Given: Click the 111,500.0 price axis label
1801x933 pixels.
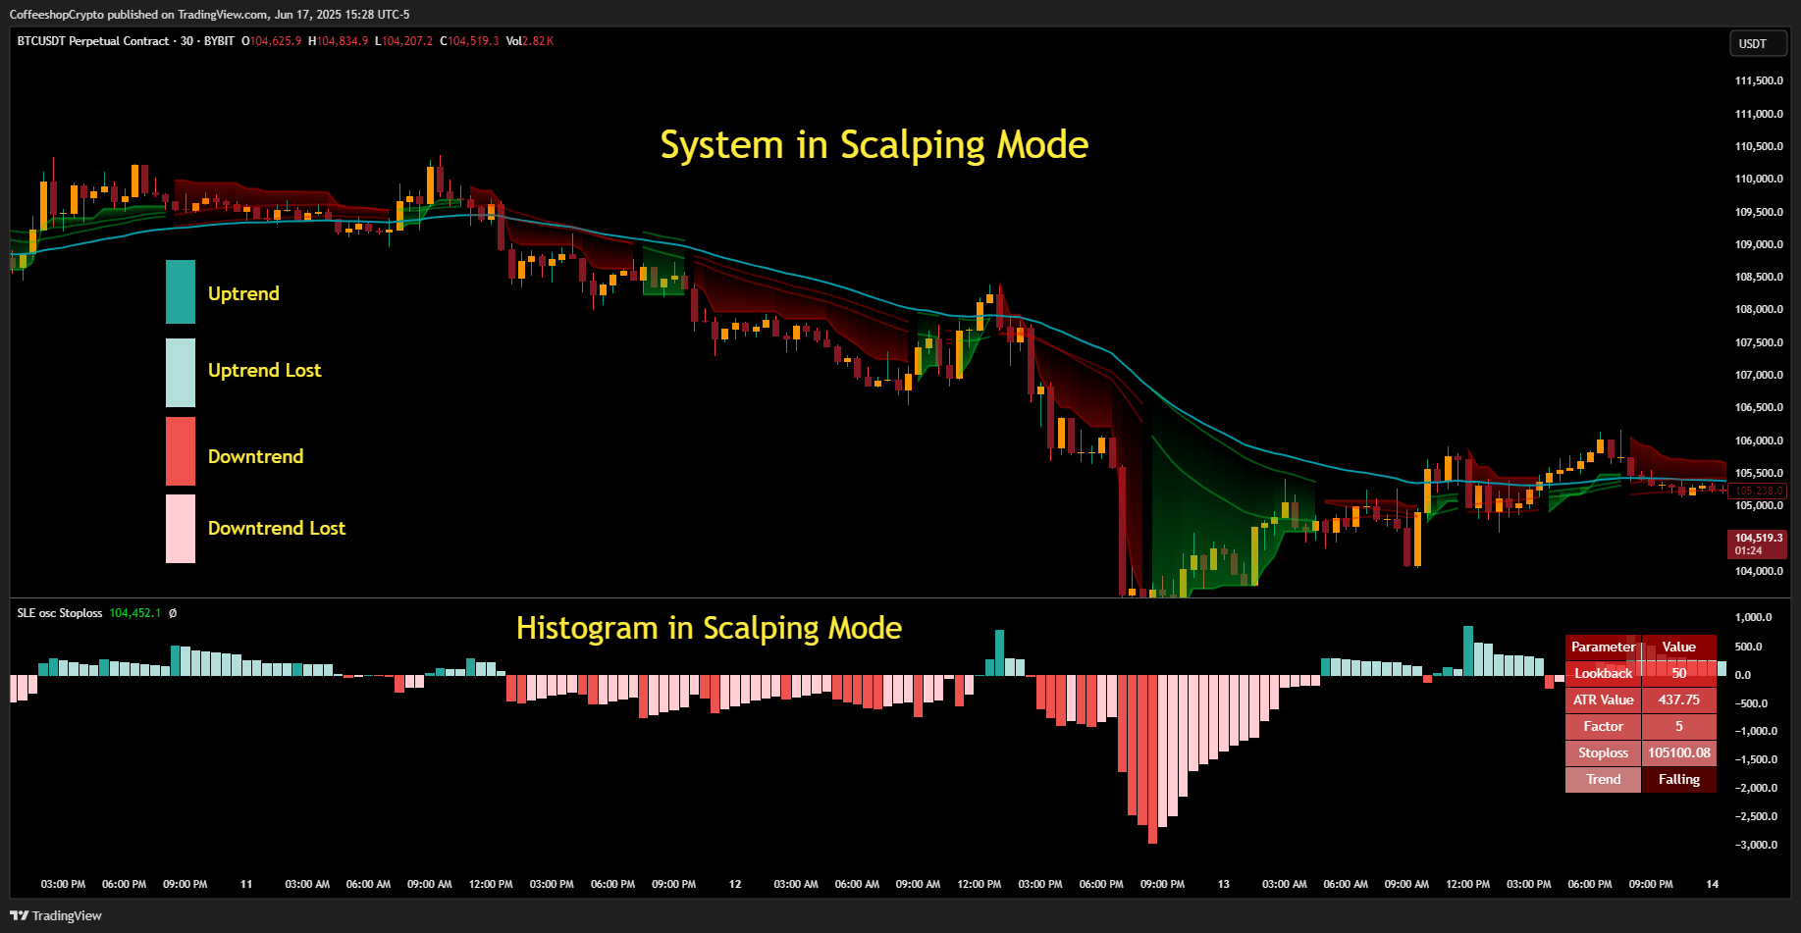Looking at the screenshot, I should tap(1759, 80).
